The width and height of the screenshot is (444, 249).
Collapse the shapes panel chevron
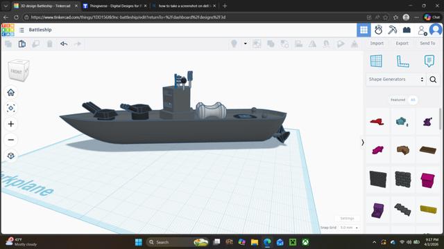pyautogui.click(x=362, y=142)
